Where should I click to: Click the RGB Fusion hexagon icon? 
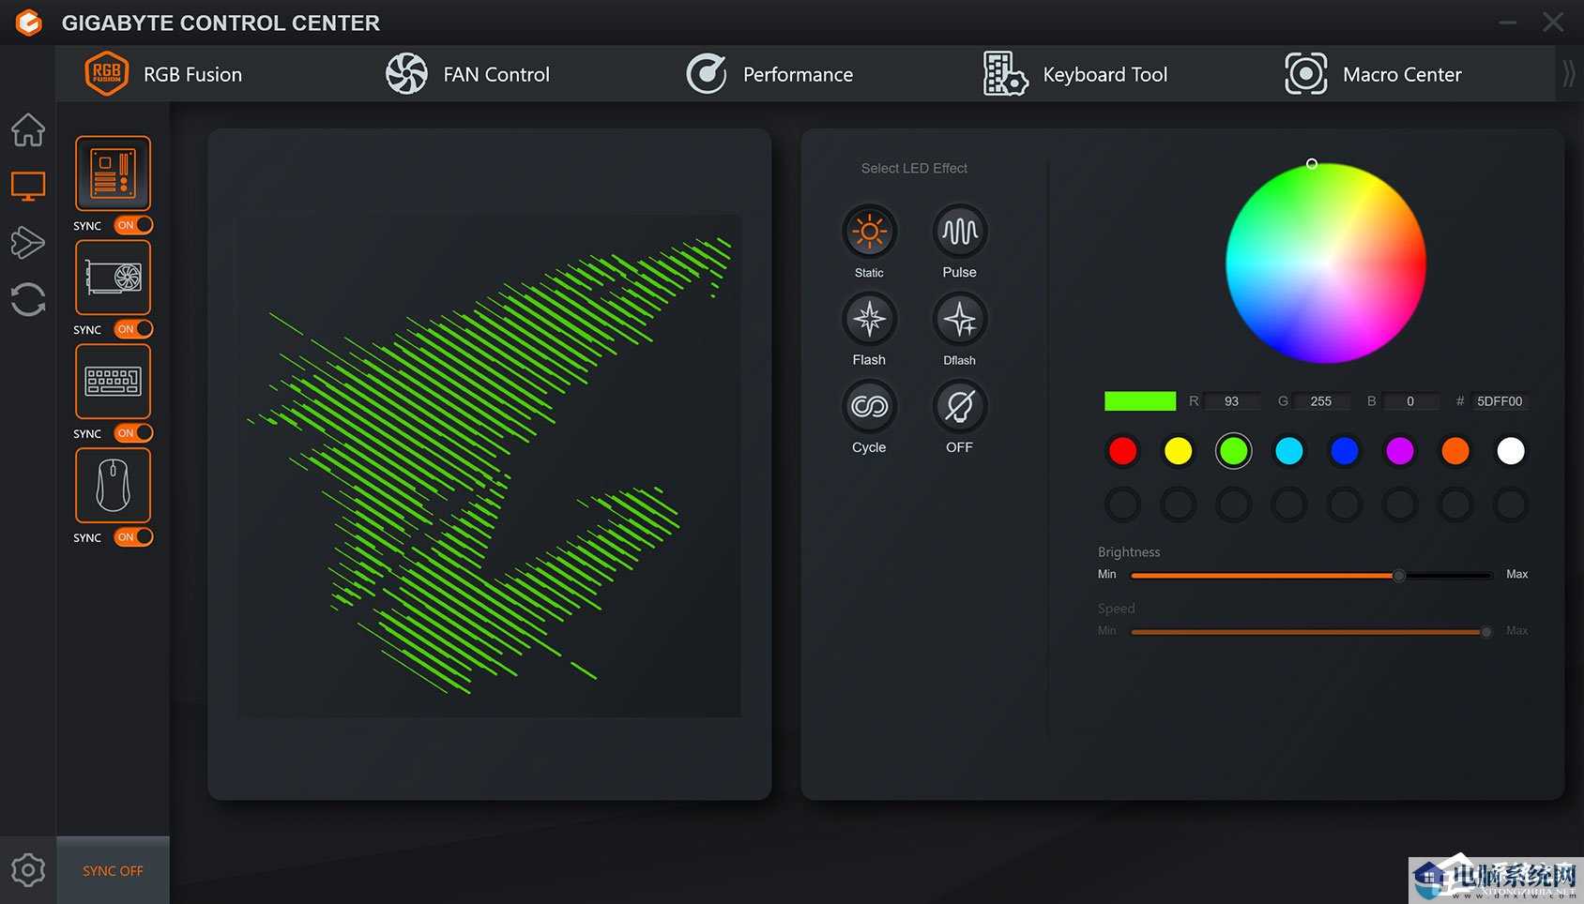[107, 73]
